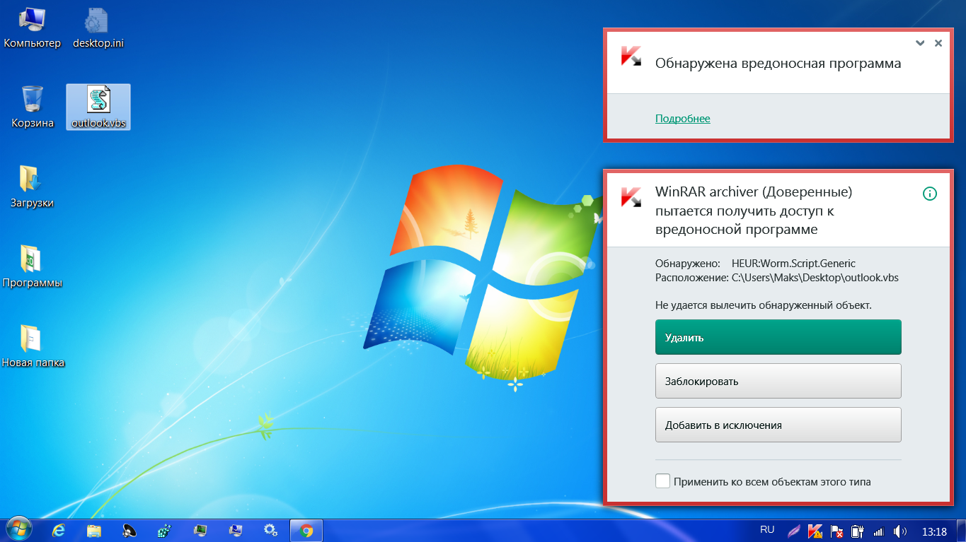Viewport: 966px width, 542px height.
Task: Switch to Google Chrome on the taskbar
Action: click(306, 531)
